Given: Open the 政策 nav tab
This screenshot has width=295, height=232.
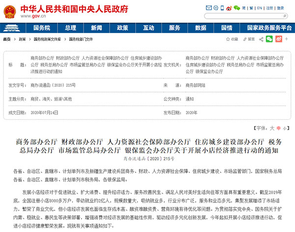Looking at the screenshot, I should tap(122, 28).
